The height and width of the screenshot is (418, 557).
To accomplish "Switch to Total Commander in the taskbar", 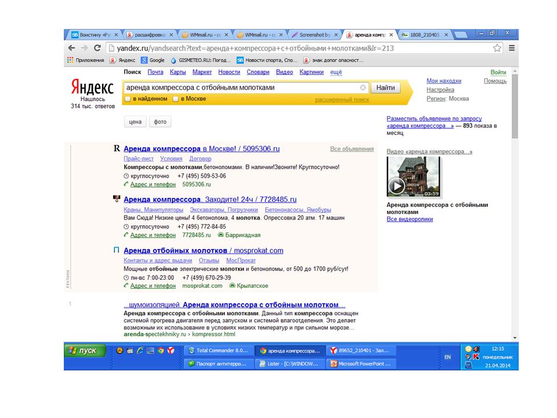I will [x=219, y=351].
